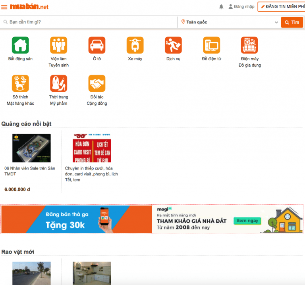Open the Đối tác Cộng đồng handshake icon
The width and height of the screenshot is (305, 285).
point(97,83)
